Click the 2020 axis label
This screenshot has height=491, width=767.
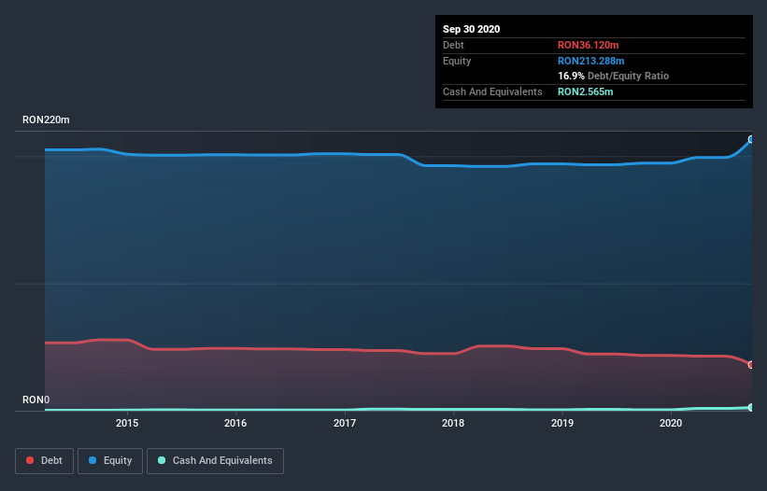[671, 423]
